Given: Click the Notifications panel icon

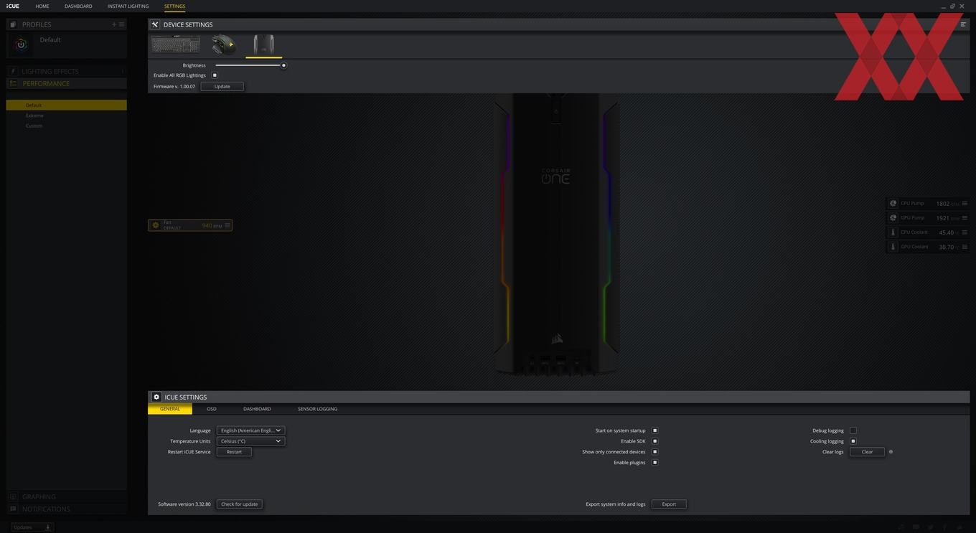Looking at the screenshot, I should [13, 509].
